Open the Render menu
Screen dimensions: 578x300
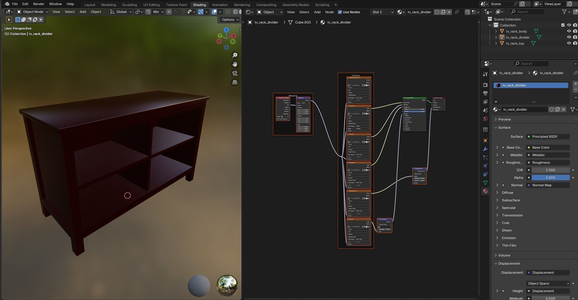click(39, 4)
